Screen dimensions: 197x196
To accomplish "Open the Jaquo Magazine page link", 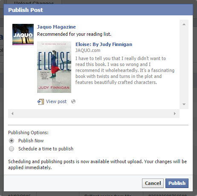I will [56, 27].
